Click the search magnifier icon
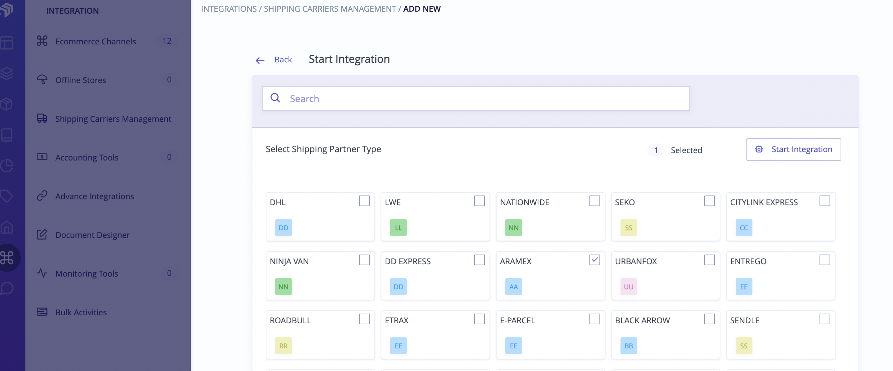 (275, 98)
